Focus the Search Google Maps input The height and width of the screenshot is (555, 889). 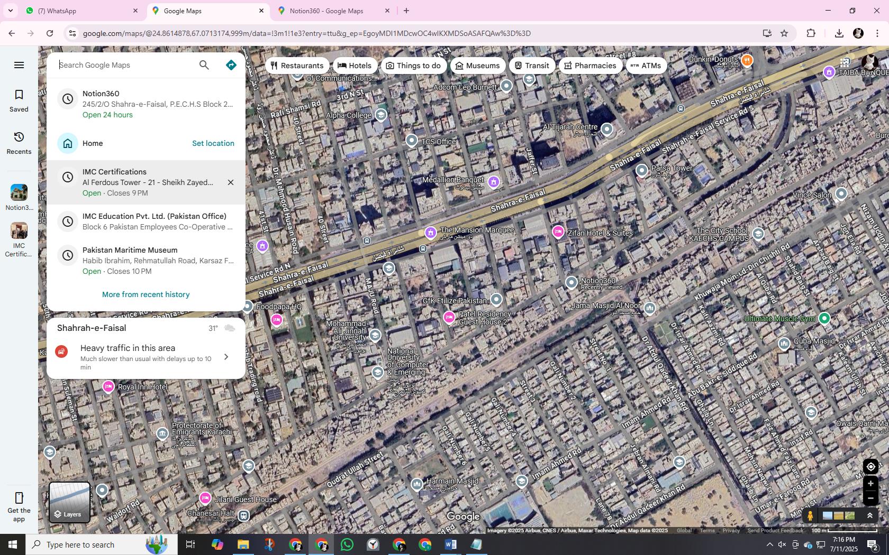pos(124,65)
